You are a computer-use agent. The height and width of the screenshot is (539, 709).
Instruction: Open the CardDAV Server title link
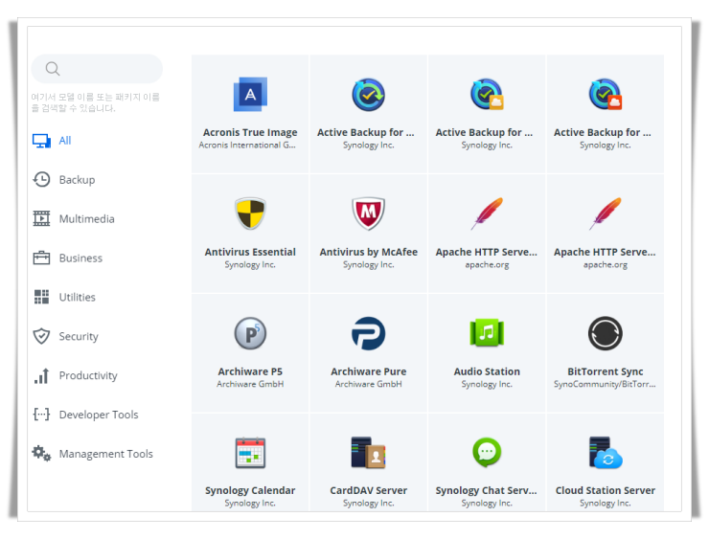click(369, 490)
